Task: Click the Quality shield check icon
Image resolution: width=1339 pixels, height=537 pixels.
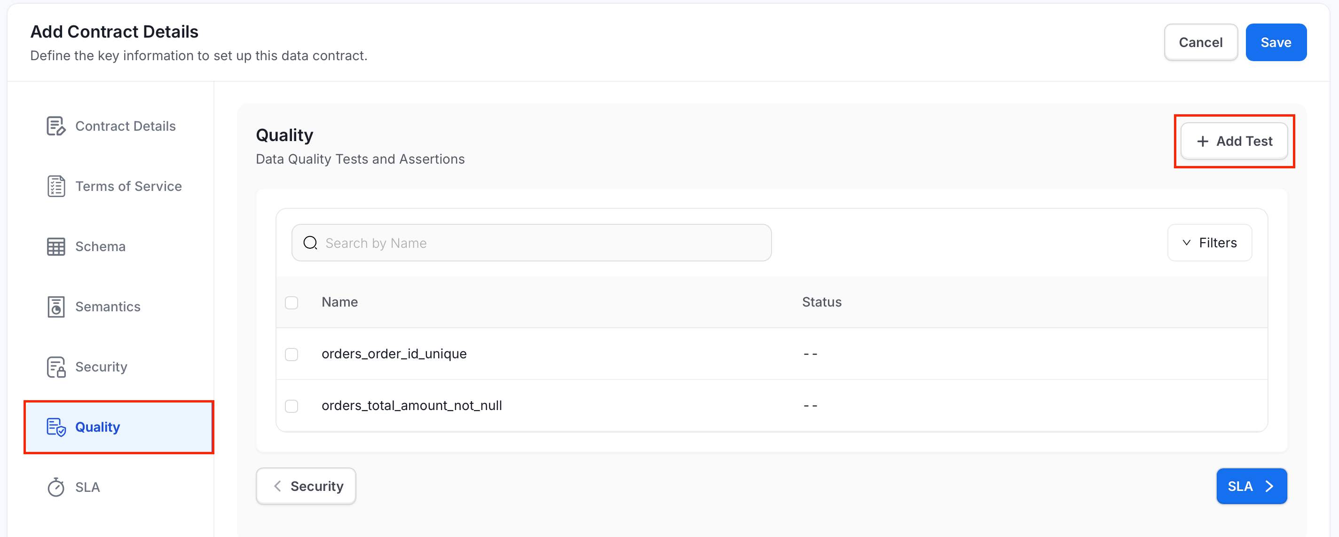Action: coord(56,427)
